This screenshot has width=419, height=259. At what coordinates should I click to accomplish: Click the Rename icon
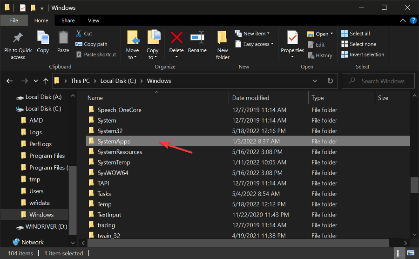[197, 37]
